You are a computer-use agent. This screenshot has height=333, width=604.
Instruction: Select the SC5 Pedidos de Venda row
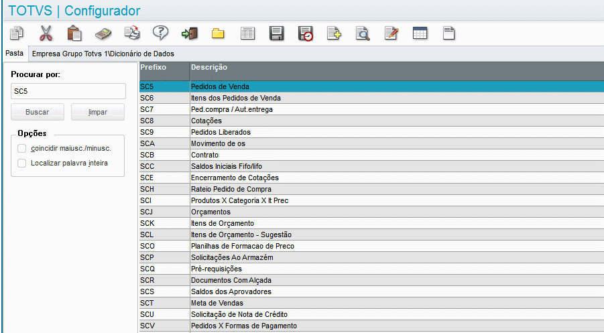point(371,86)
